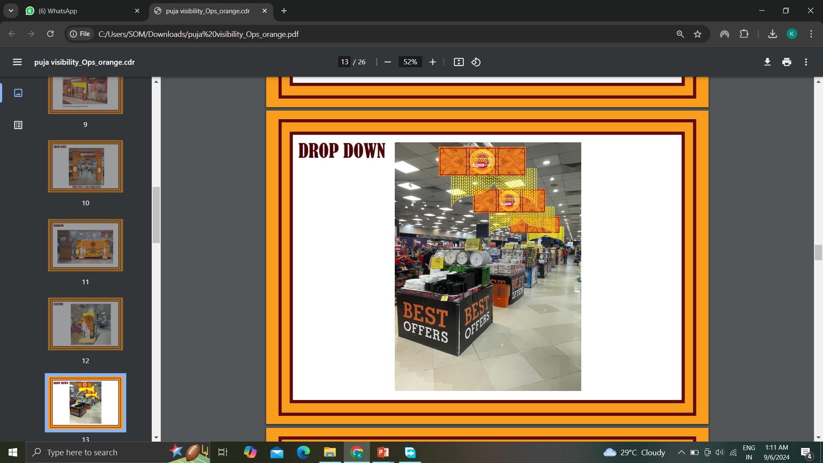
Task: Zoom out the PDF page
Action: pyautogui.click(x=387, y=62)
